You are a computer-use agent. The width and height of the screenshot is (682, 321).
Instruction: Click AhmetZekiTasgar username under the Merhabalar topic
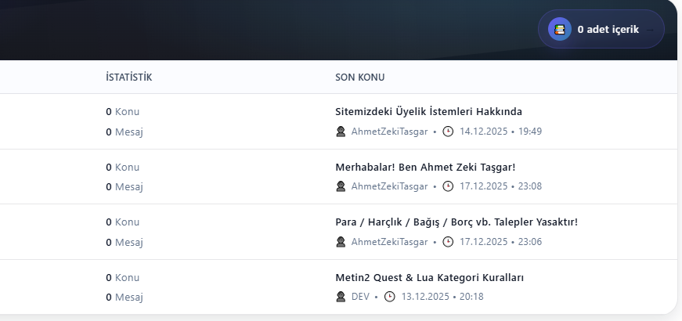pos(389,186)
